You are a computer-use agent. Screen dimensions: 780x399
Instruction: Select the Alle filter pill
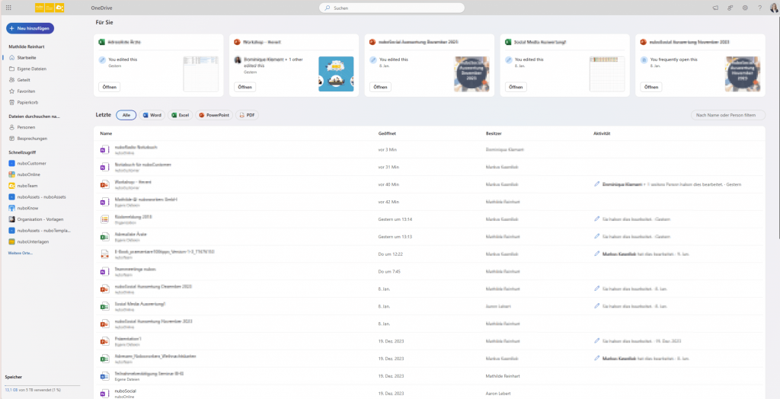[x=126, y=115]
